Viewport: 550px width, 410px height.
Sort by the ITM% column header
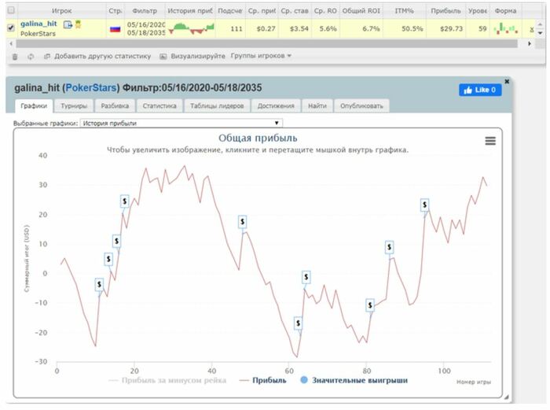[x=404, y=11]
